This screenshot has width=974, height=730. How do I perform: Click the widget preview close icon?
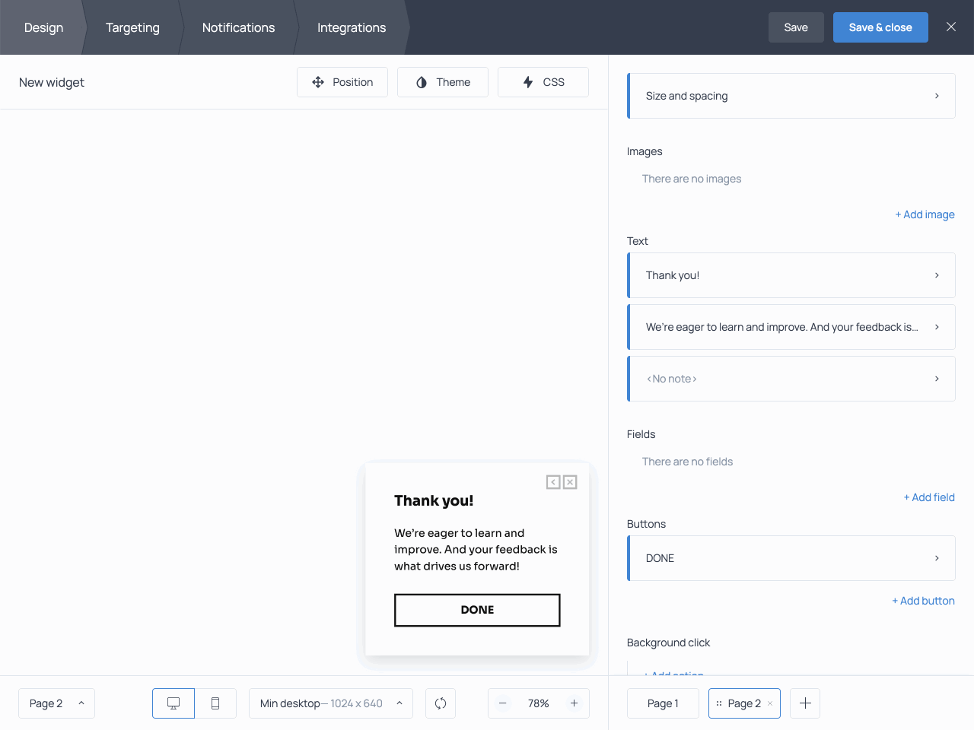(x=570, y=482)
